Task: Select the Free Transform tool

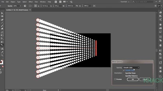Action: point(2,35)
